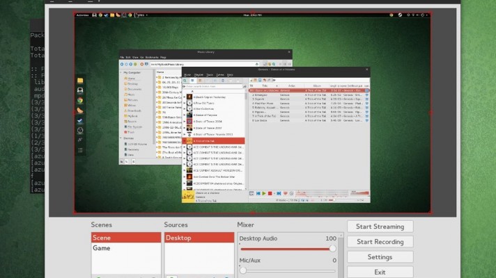496x278 pixels.
Task: Open OBS Settings
Action: tap(380, 257)
